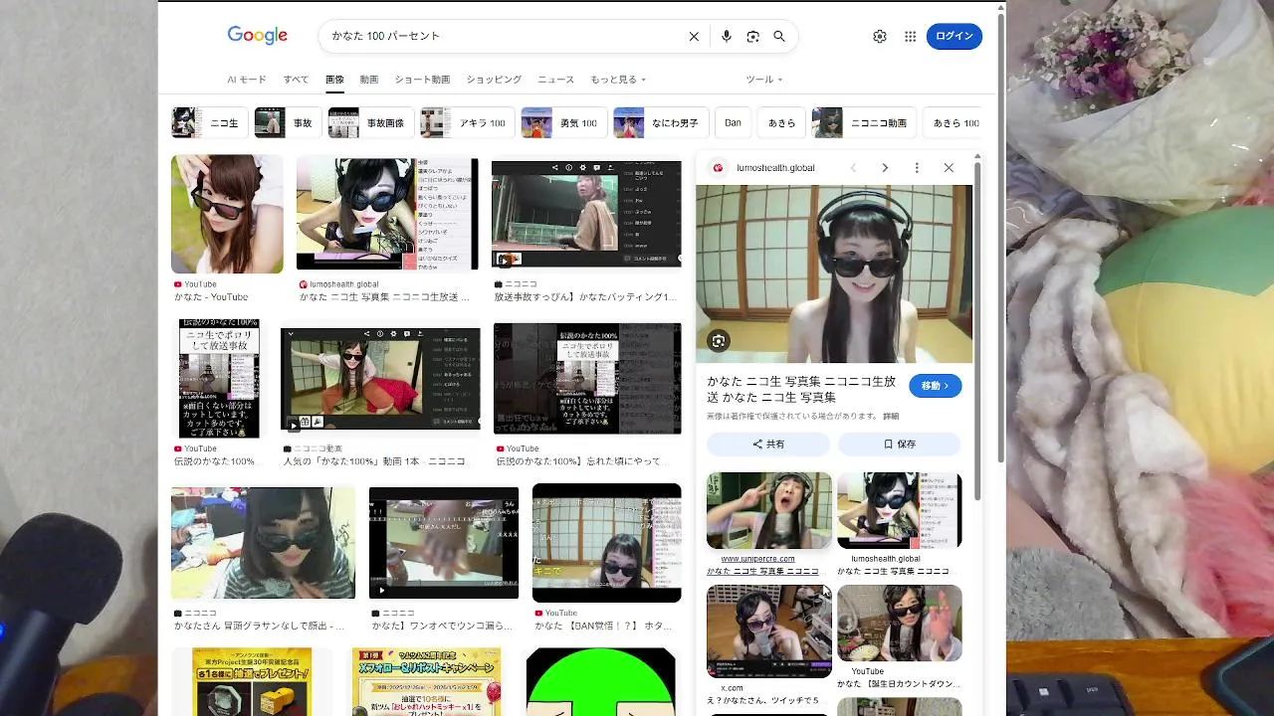Go to previous image in preview panel

853,168
